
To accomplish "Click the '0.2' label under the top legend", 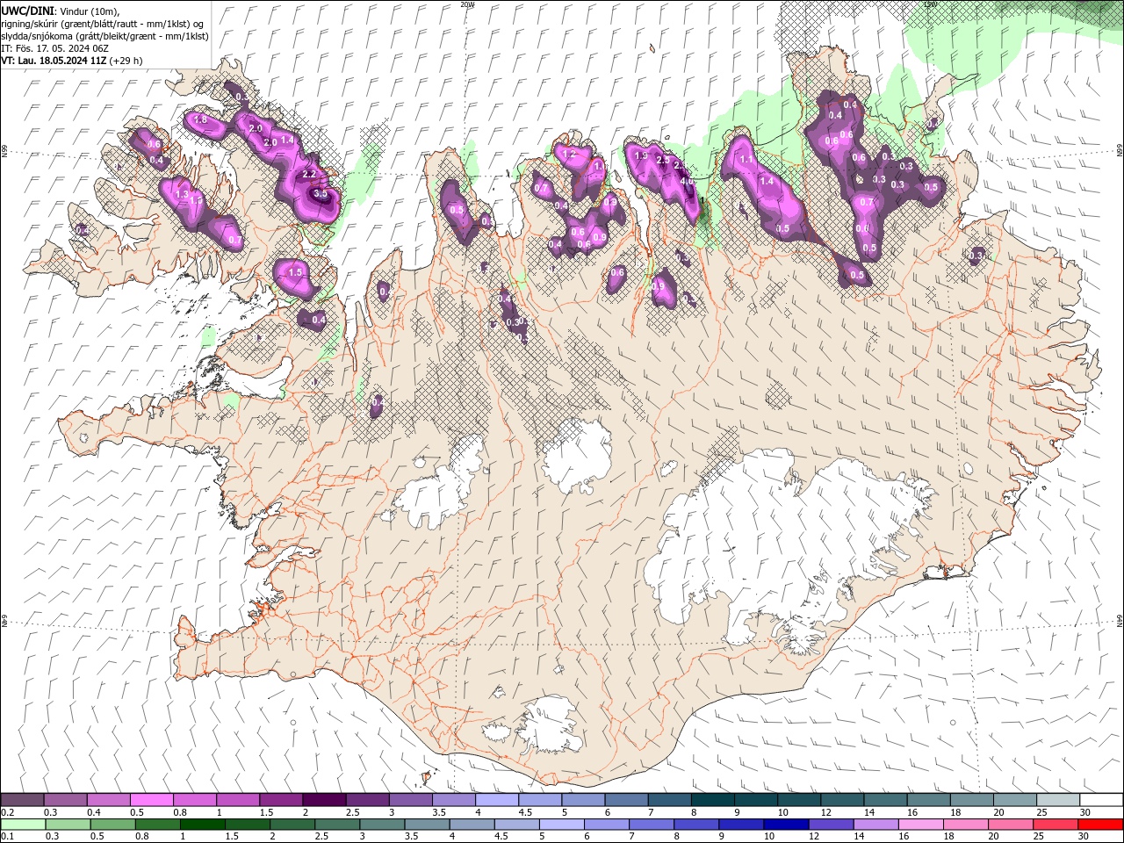I will click(9, 812).
